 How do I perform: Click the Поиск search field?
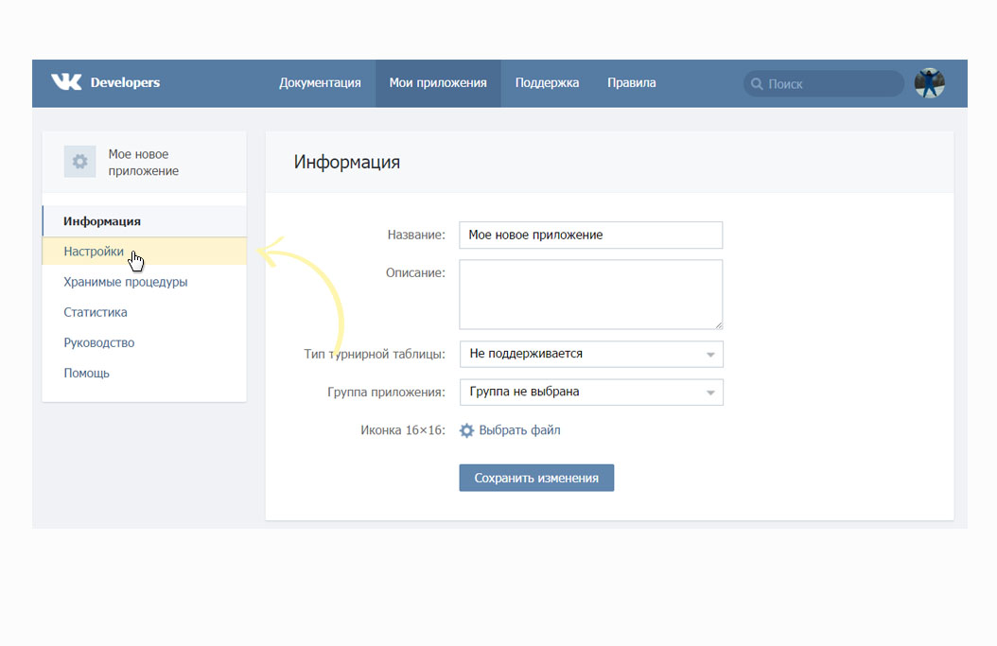(831, 84)
